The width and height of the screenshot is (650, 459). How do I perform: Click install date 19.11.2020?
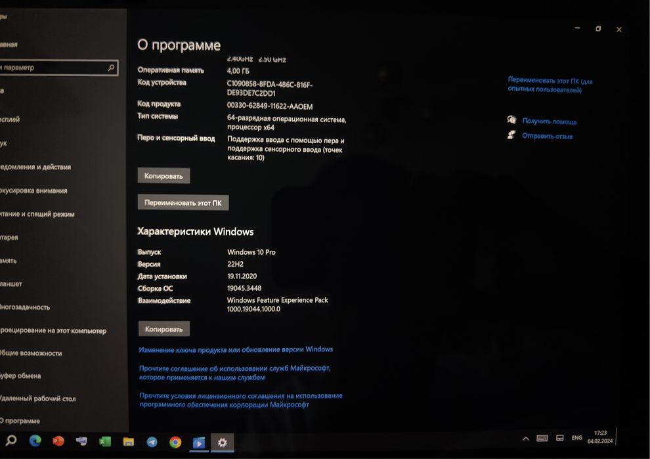tap(242, 276)
